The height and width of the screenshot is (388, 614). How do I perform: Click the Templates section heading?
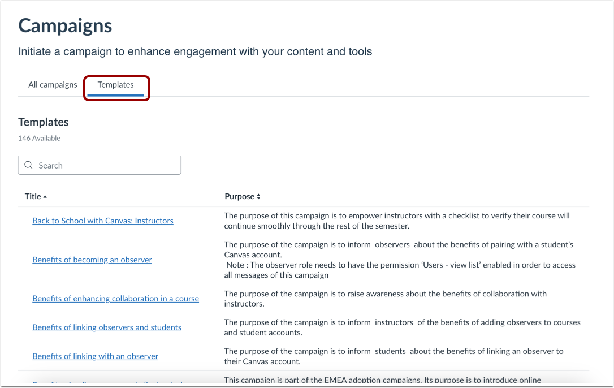tap(44, 122)
